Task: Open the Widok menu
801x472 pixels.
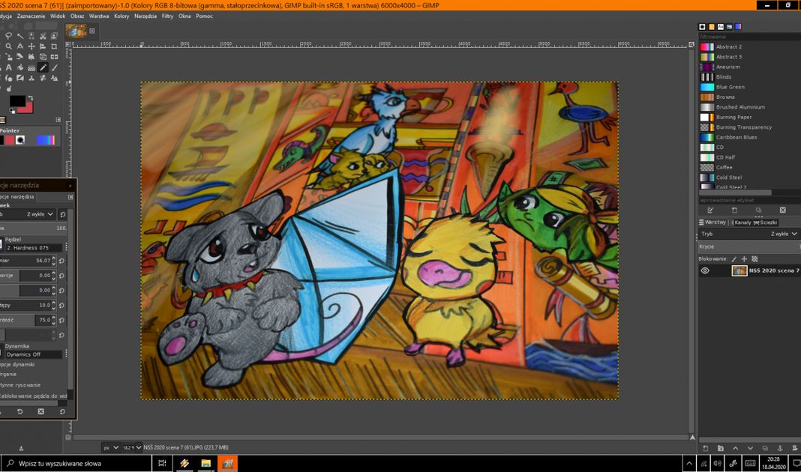Action: pos(58,16)
